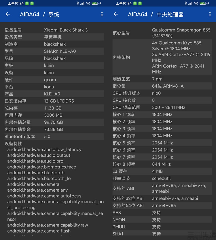Select 核心型号 Snapdragon 865 row

(x=162, y=33)
